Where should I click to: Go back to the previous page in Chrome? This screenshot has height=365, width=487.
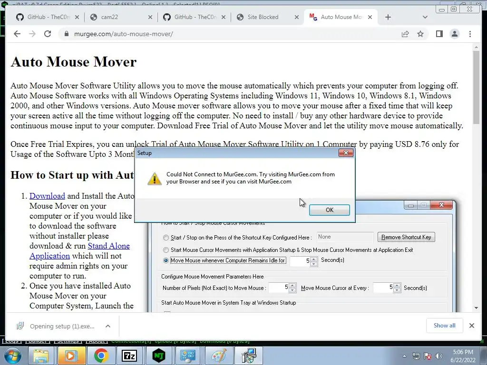pyautogui.click(x=17, y=34)
